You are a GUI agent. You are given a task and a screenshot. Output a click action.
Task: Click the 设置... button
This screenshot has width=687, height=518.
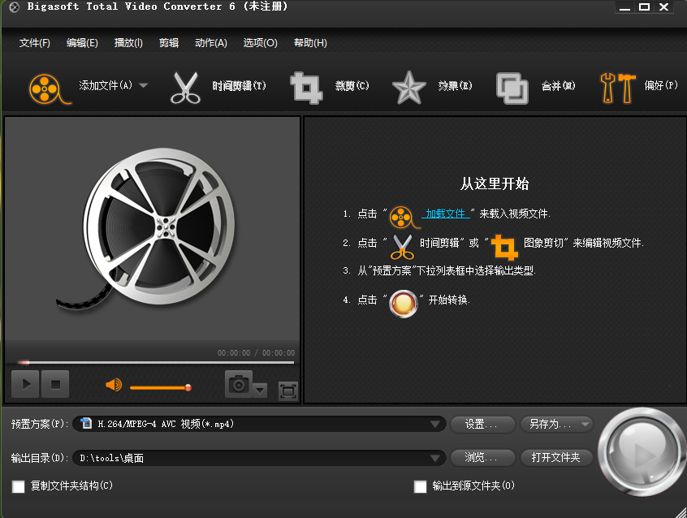pyautogui.click(x=482, y=424)
